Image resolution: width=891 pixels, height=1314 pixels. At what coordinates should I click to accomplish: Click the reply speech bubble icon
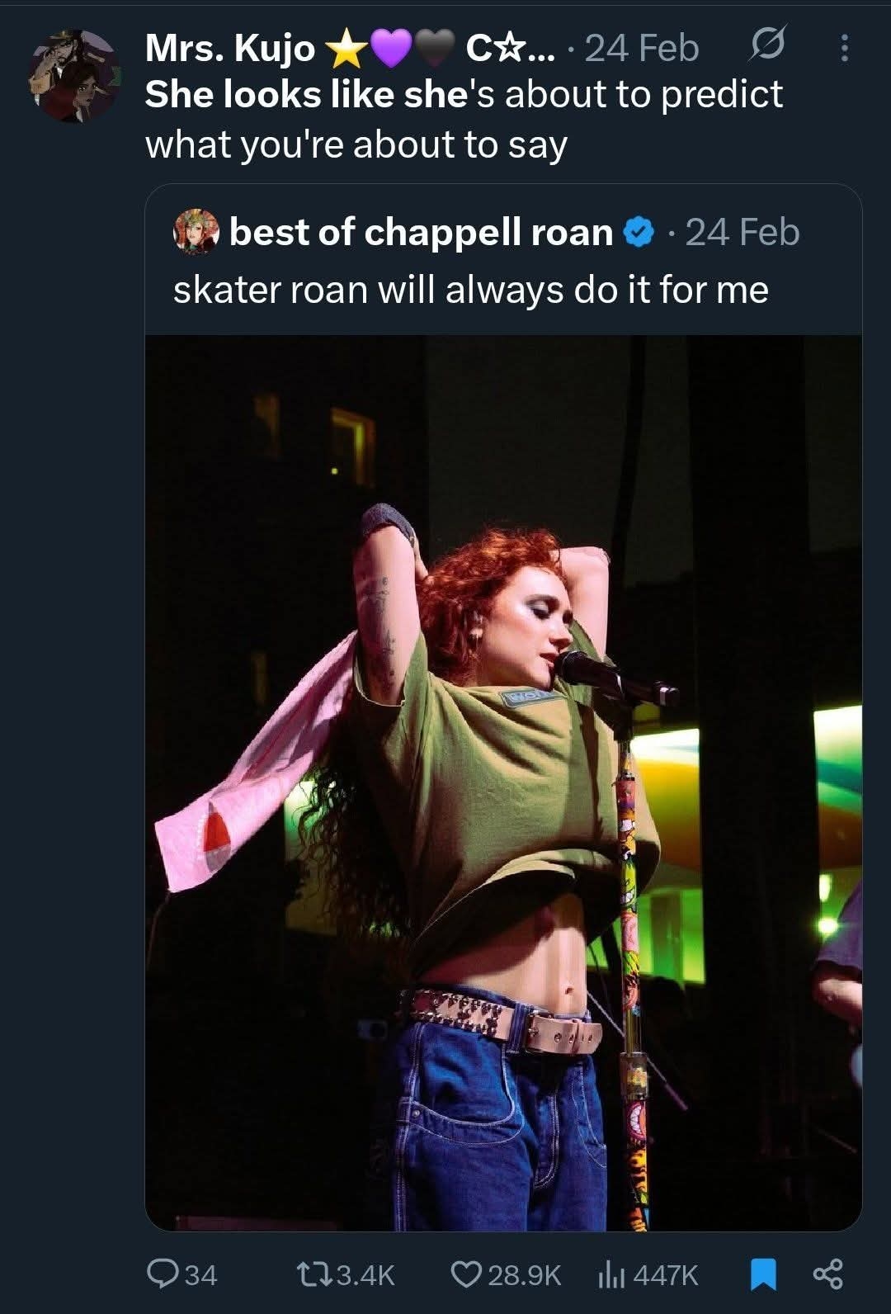coord(159,1274)
